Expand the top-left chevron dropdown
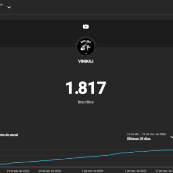 click(x=9, y=7)
